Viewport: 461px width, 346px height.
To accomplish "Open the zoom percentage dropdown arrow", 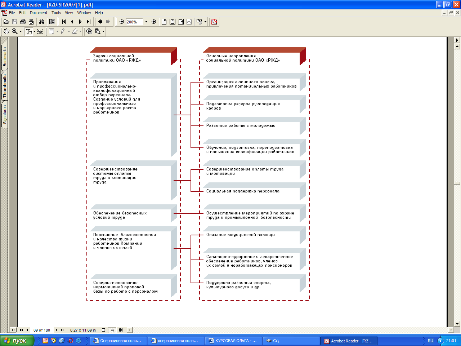I will [x=146, y=22].
